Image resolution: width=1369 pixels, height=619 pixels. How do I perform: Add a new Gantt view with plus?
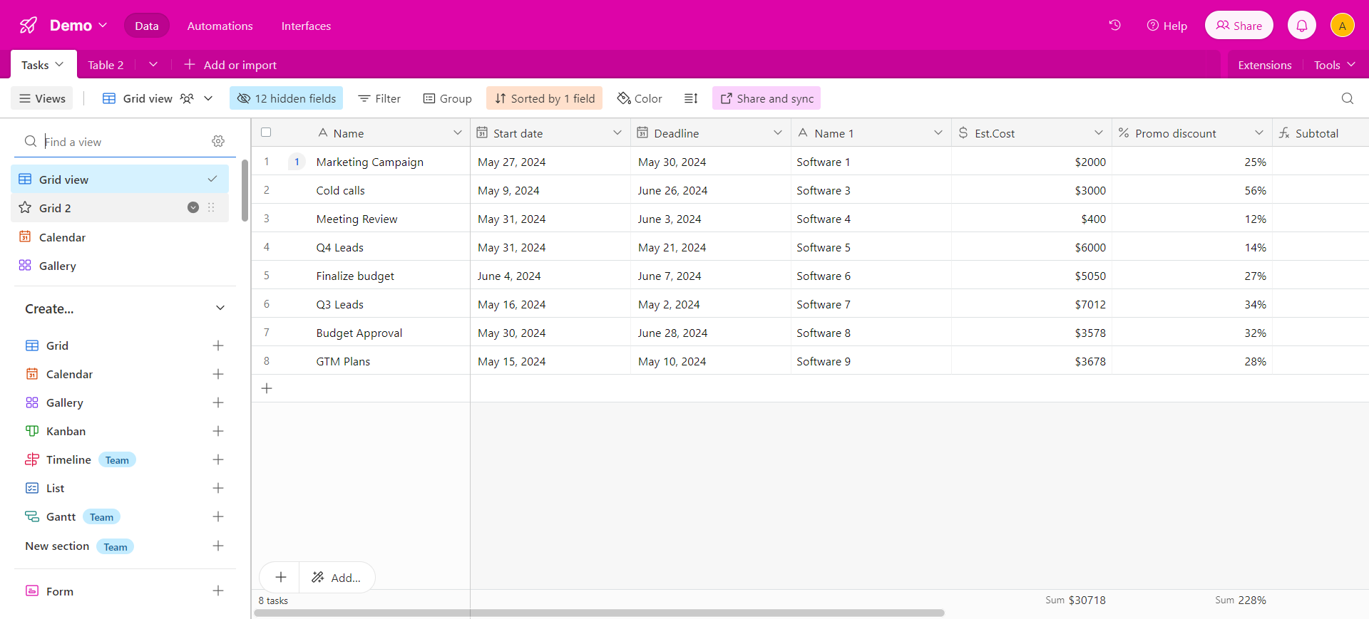point(218,516)
